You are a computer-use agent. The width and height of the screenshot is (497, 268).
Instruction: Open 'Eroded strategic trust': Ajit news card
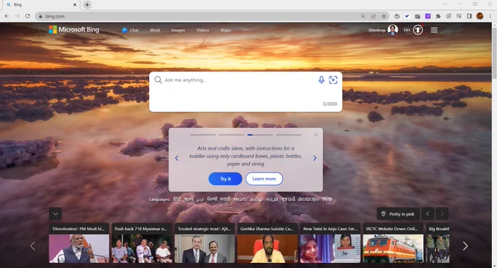pos(205,243)
